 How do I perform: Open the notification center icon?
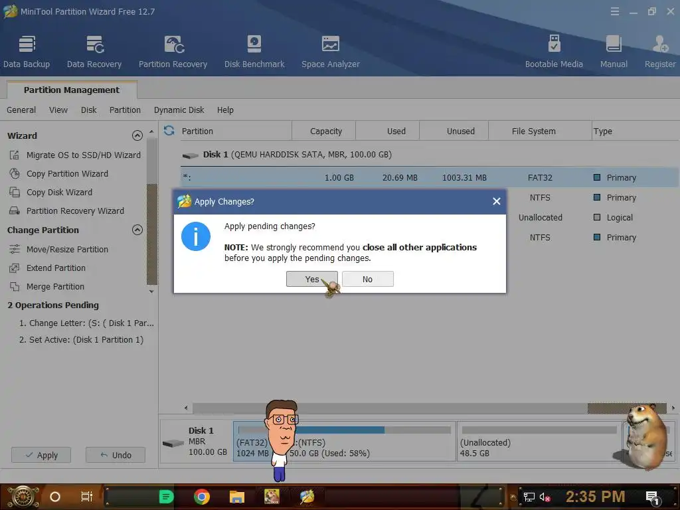pyautogui.click(x=653, y=497)
